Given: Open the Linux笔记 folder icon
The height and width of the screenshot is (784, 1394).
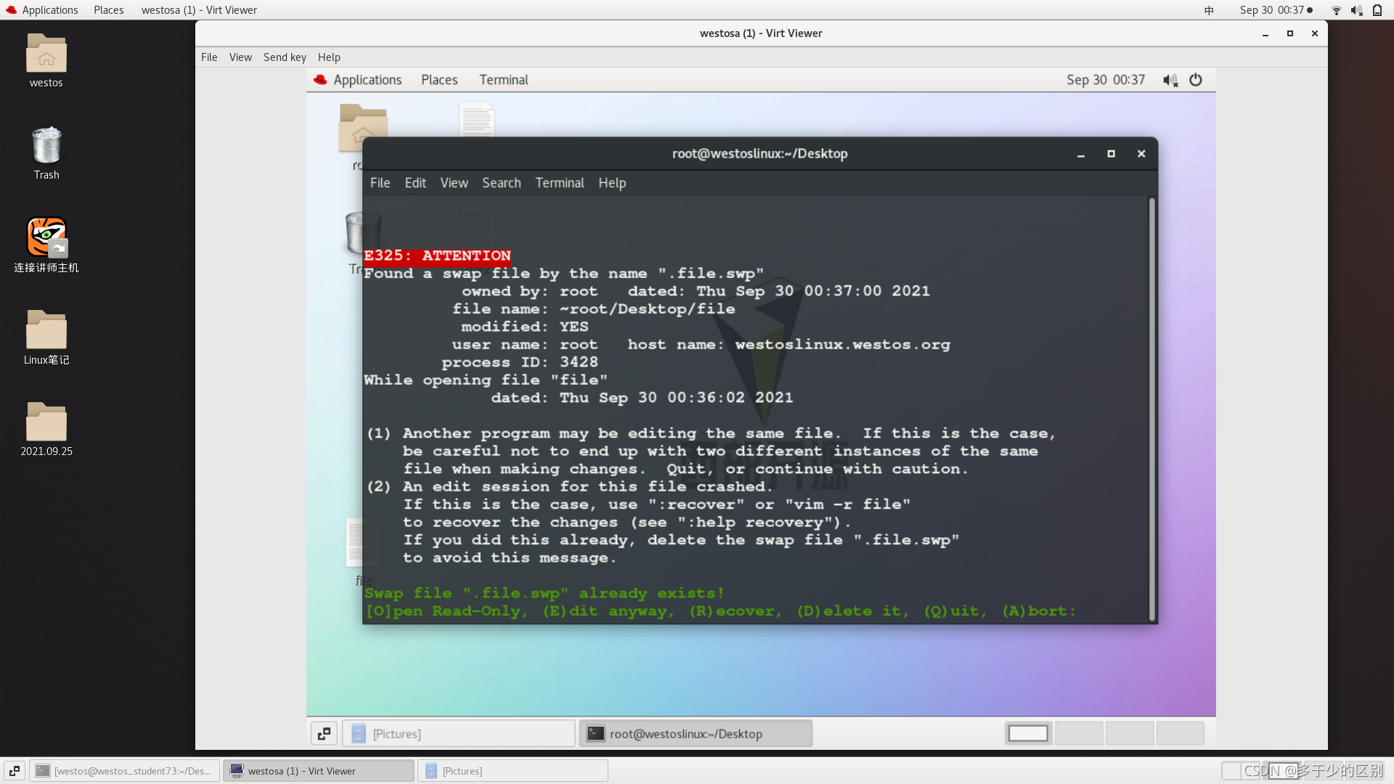Looking at the screenshot, I should tap(46, 330).
